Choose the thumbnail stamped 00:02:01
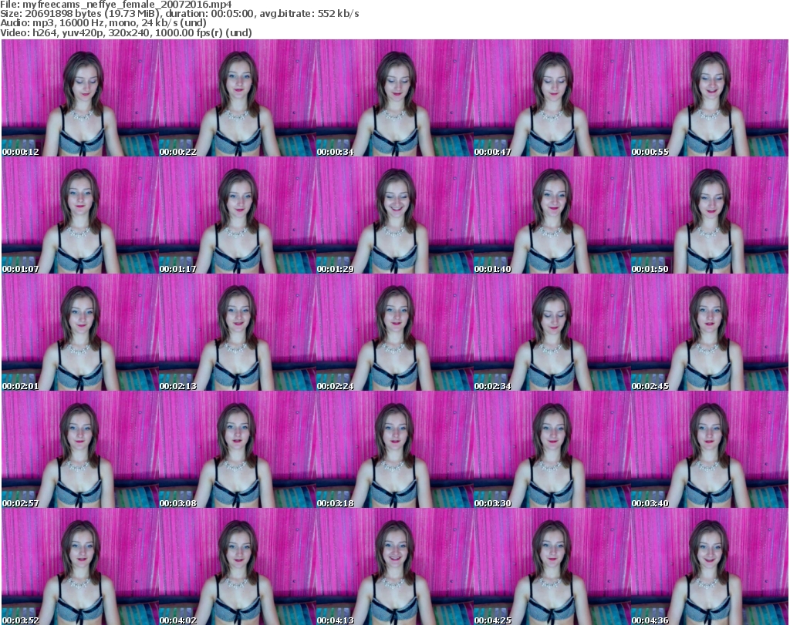The image size is (790, 625). click(x=80, y=333)
